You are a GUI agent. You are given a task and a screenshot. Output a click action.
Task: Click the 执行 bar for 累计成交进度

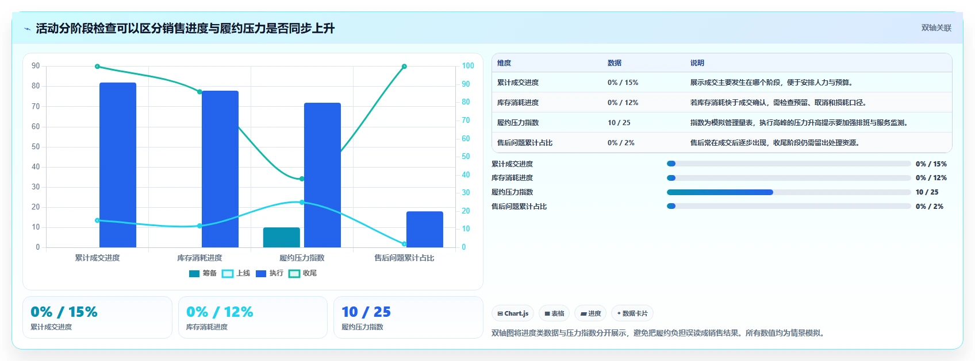tap(118, 165)
